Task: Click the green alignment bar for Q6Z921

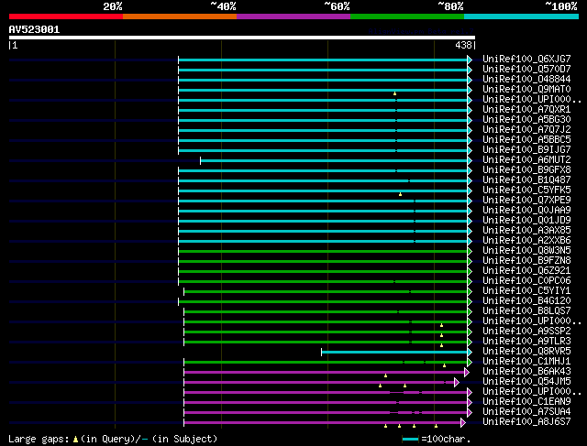Action: click(x=323, y=271)
